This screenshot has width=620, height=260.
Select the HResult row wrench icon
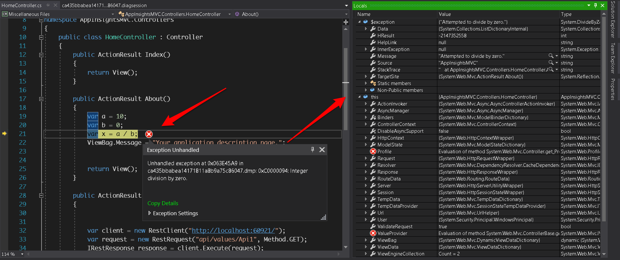pyautogui.click(x=373, y=35)
